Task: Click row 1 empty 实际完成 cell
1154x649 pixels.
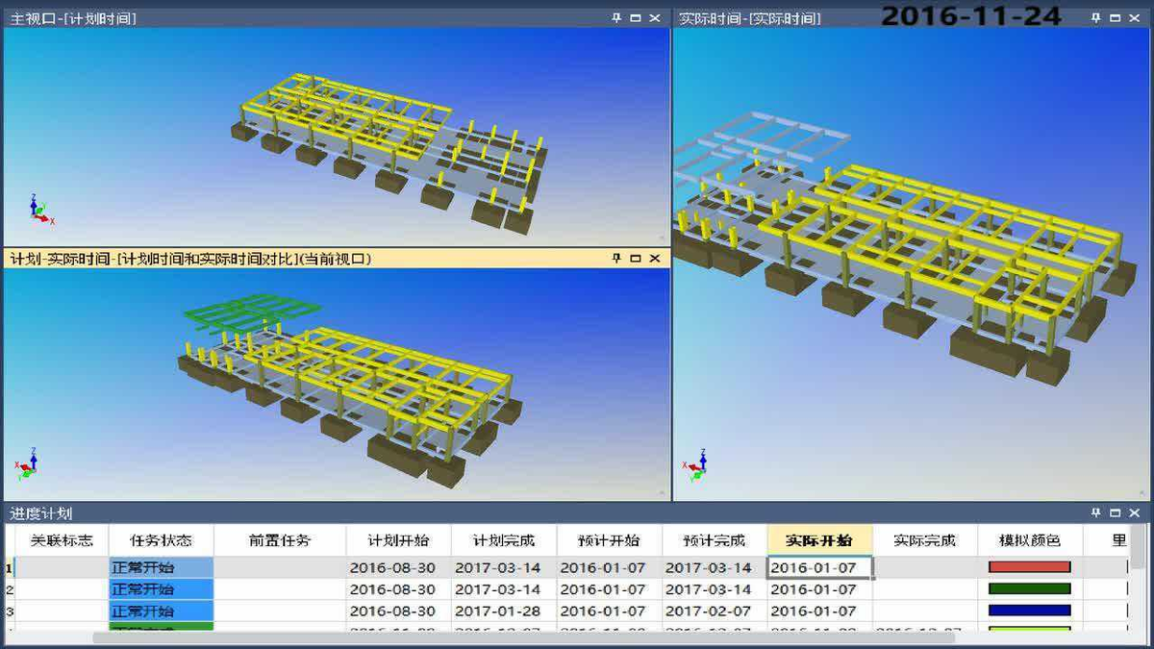Action: (x=924, y=567)
